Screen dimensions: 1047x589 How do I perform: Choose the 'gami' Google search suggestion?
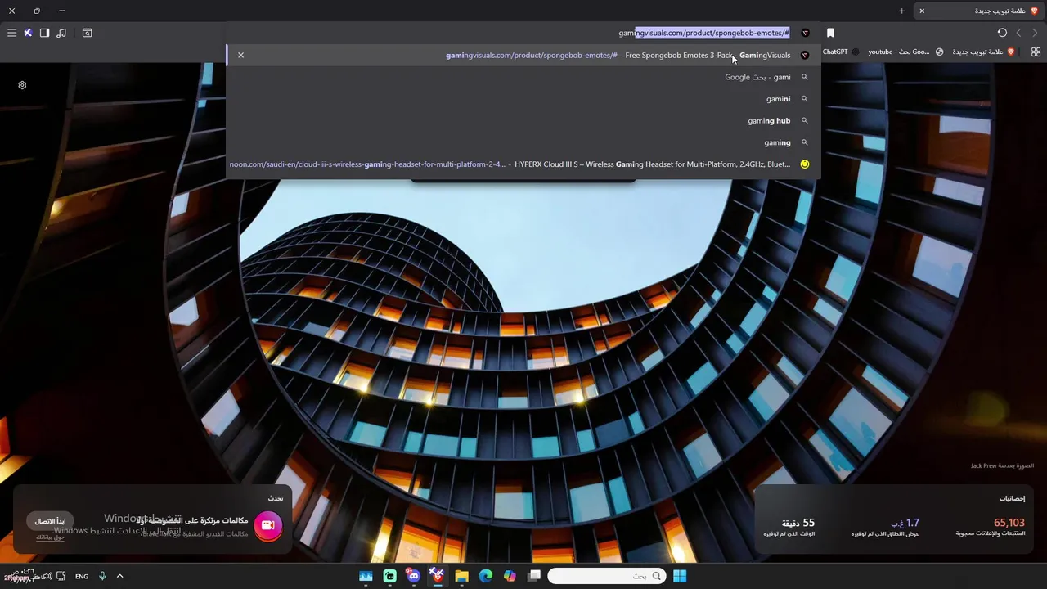click(523, 77)
